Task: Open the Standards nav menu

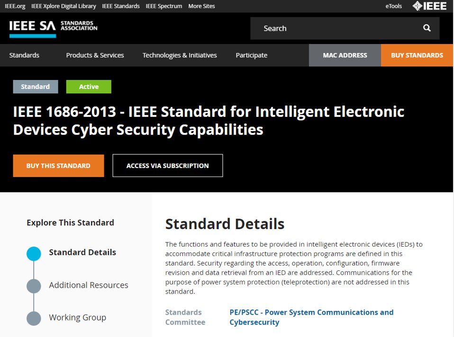Action: coord(24,55)
